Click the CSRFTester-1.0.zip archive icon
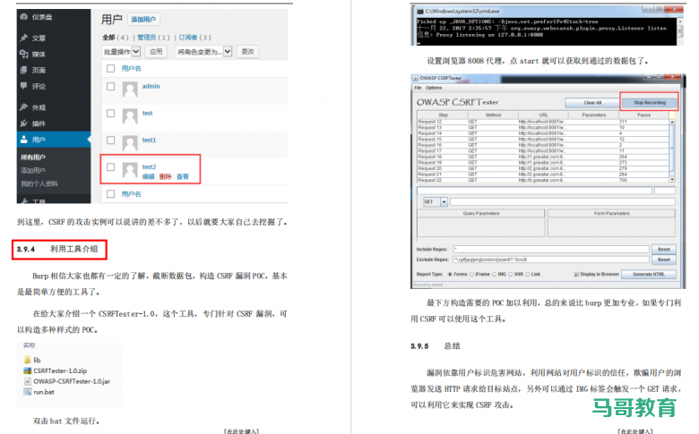 tap(27, 370)
